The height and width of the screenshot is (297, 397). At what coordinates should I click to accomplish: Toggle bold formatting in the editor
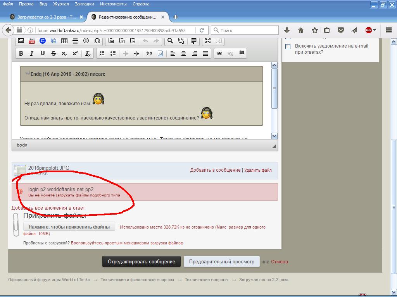tap(21, 53)
